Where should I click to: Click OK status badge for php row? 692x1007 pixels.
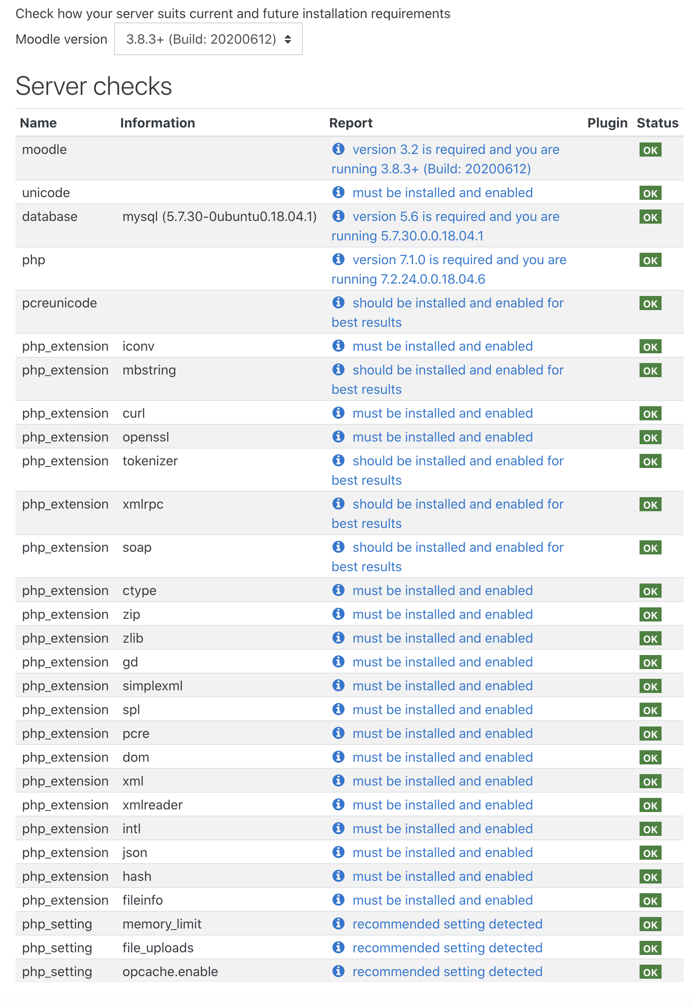pyautogui.click(x=650, y=260)
